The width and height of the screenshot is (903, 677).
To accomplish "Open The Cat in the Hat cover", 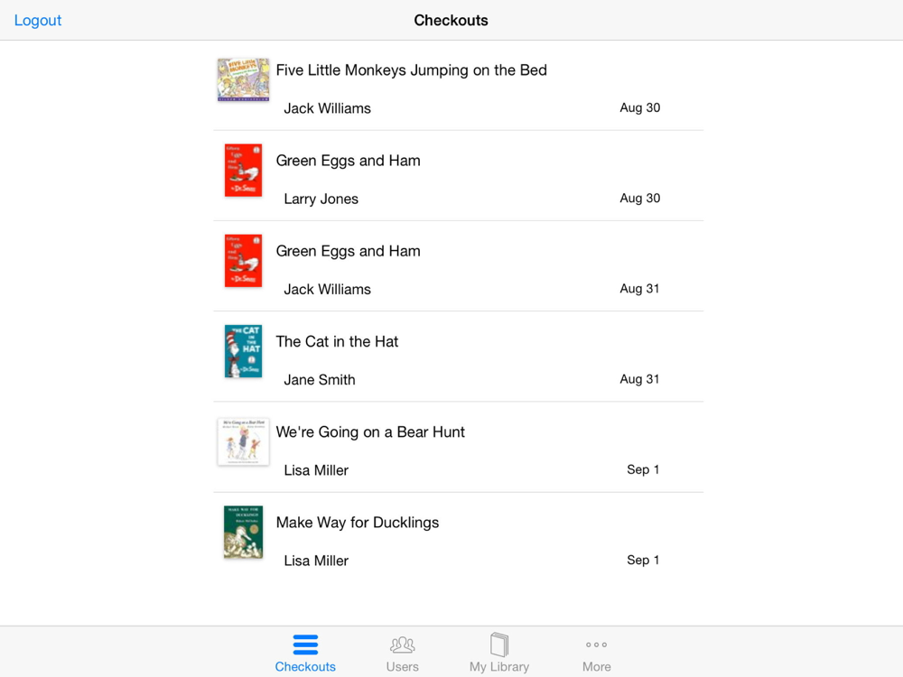I will click(243, 351).
